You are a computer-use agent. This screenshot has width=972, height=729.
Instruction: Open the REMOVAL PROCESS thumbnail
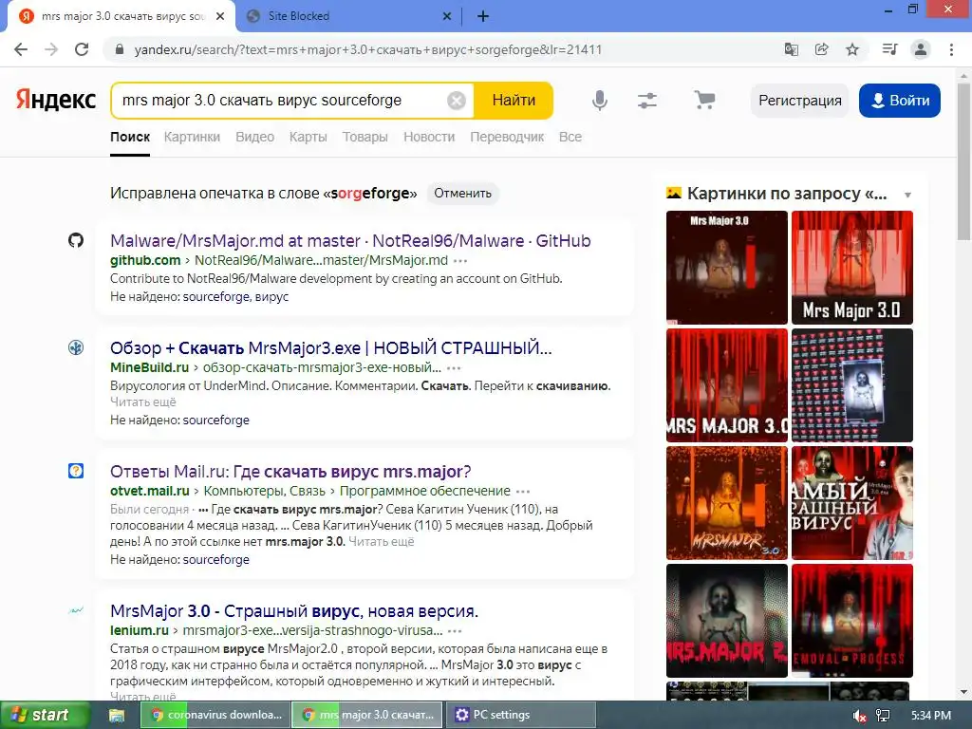pos(852,621)
